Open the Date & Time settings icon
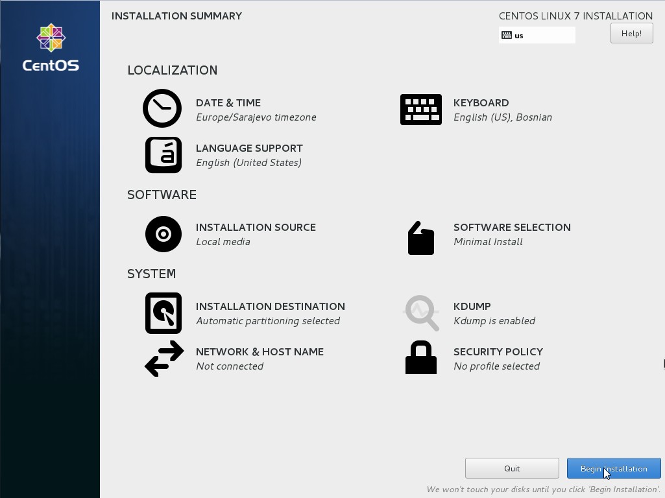The height and width of the screenshot is (498, 665). pyautogui.click(x=162, y=108)
